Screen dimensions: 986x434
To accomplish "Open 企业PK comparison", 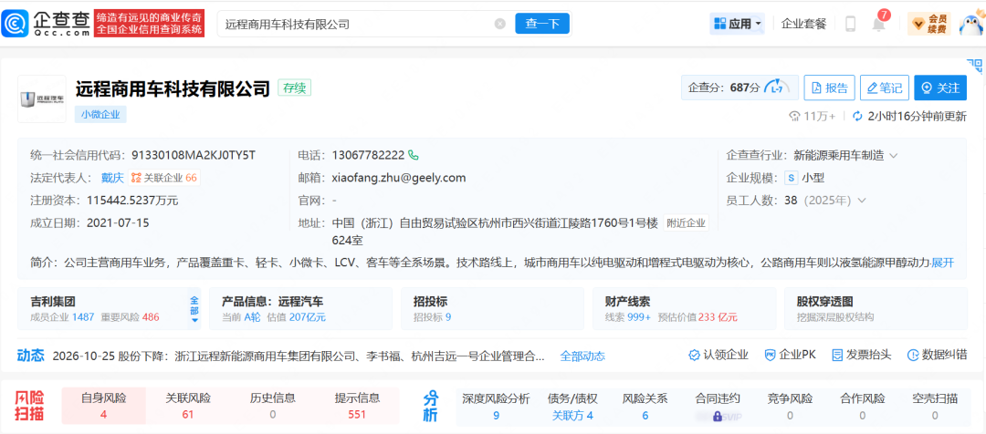I will coord(790,355).
